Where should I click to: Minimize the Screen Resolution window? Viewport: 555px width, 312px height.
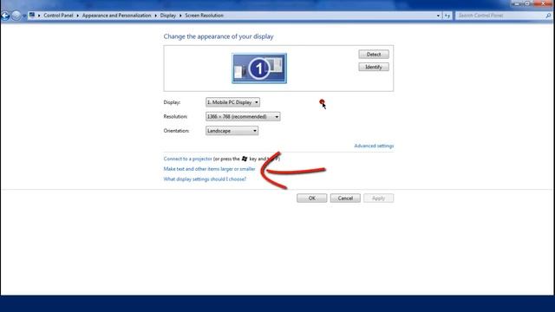coord(517,3)
